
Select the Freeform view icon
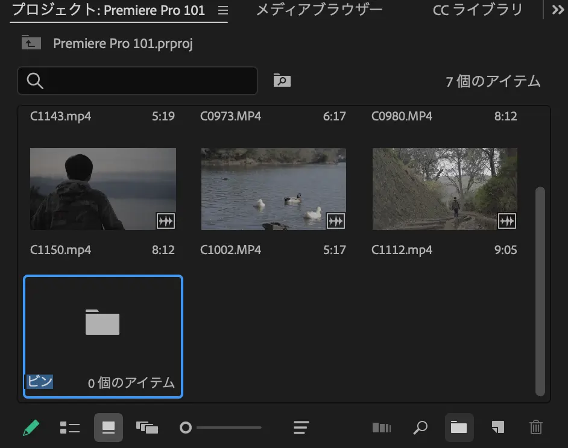[x=146, y=428]
